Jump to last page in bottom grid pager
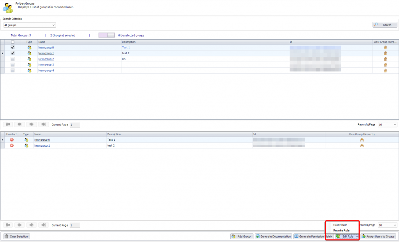 tap(44, 225)
